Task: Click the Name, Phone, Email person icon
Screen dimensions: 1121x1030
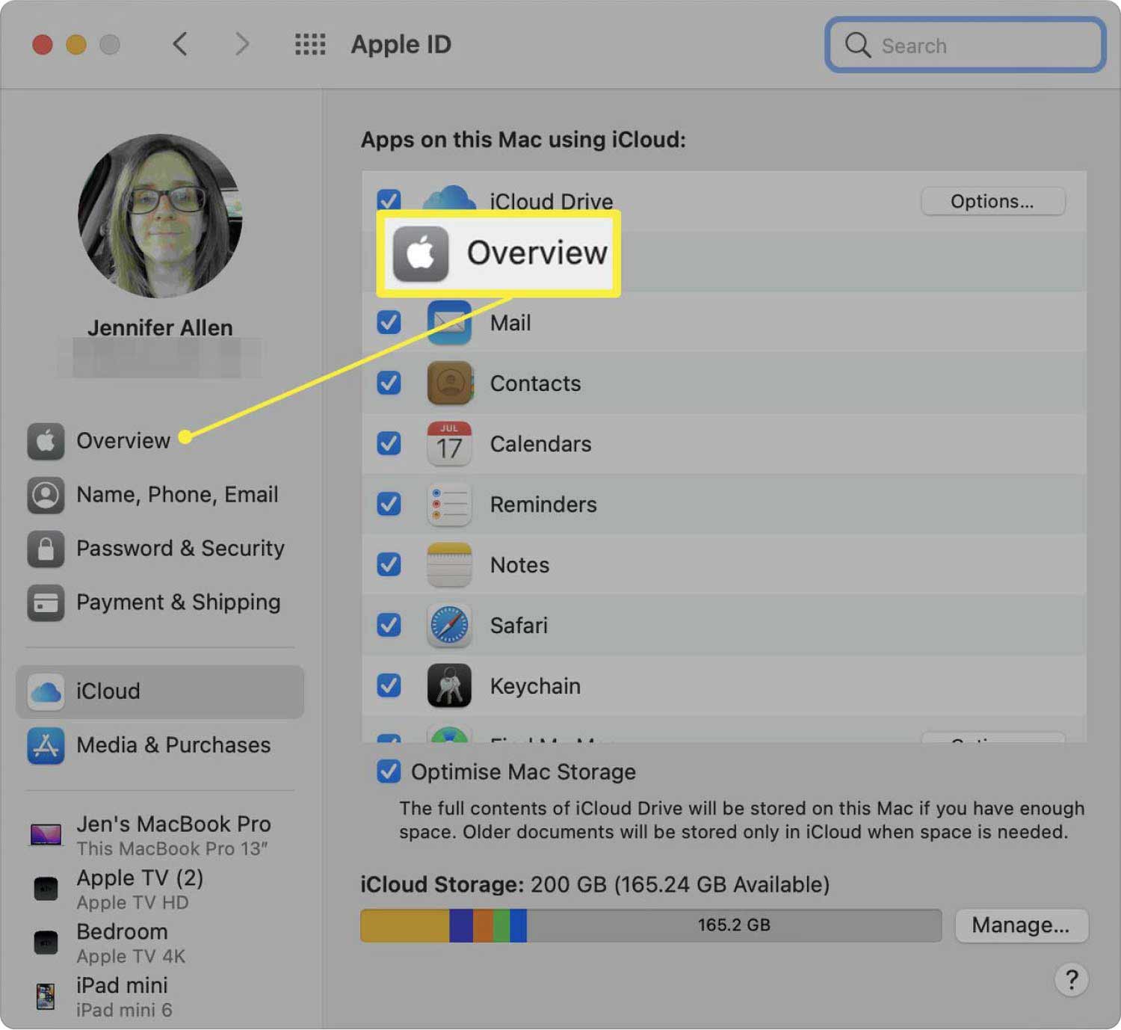Action: (45, 495)
